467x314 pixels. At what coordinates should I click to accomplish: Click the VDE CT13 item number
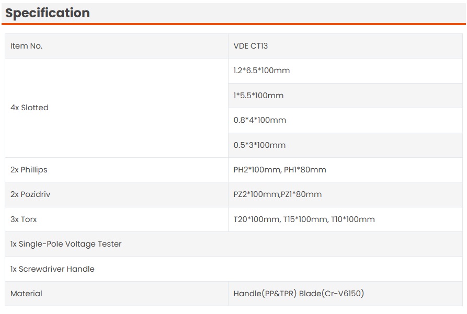[250, 46]
